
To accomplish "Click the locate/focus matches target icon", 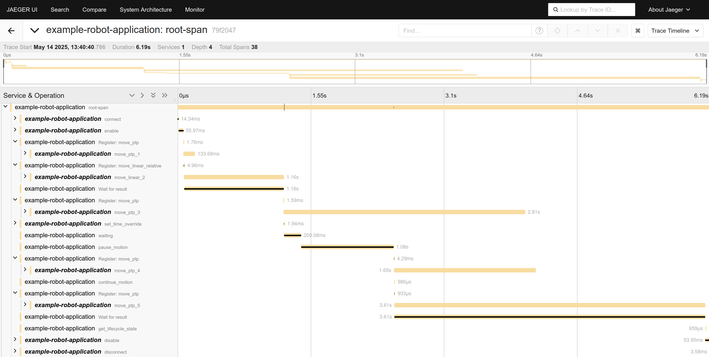I will [x=557, y=30].
